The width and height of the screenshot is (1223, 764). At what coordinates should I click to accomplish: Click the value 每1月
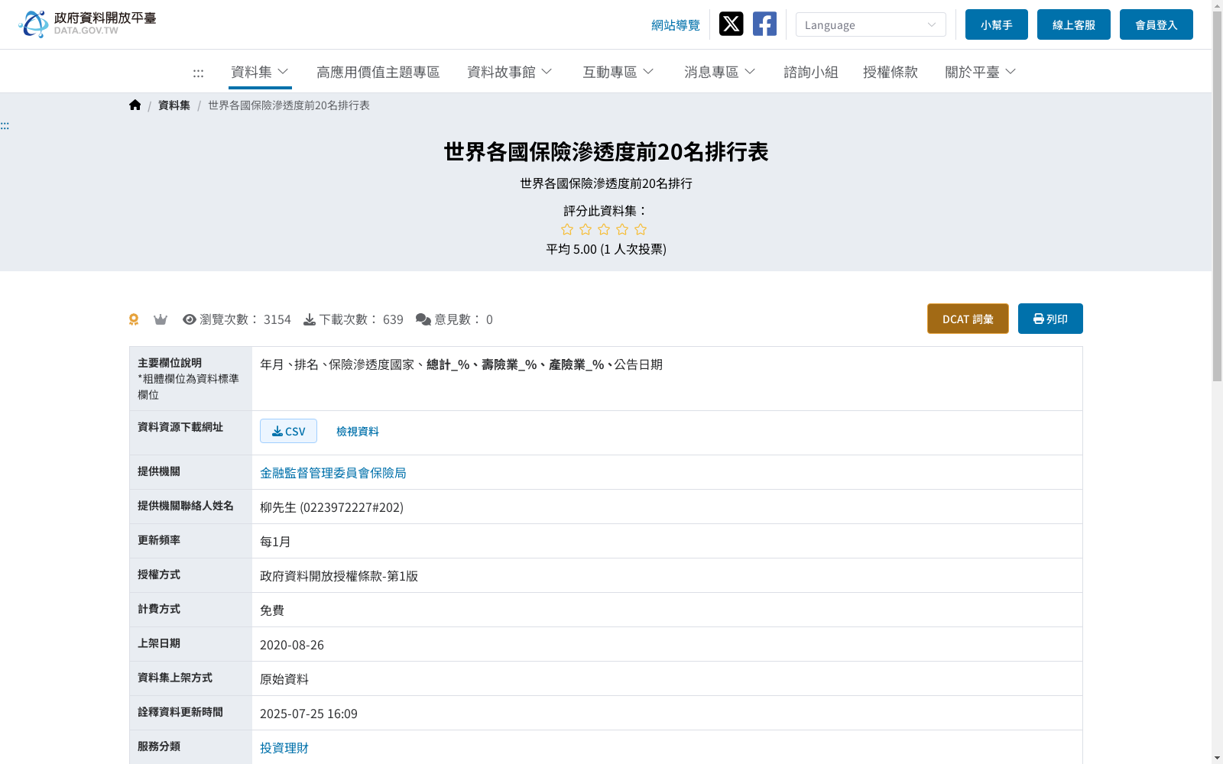tap(275, 542)
